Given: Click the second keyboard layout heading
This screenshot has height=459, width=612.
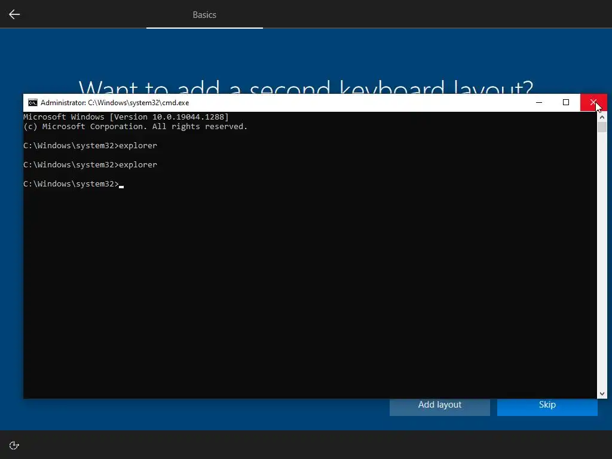Looking at the screenshot, I should point(306,87).
